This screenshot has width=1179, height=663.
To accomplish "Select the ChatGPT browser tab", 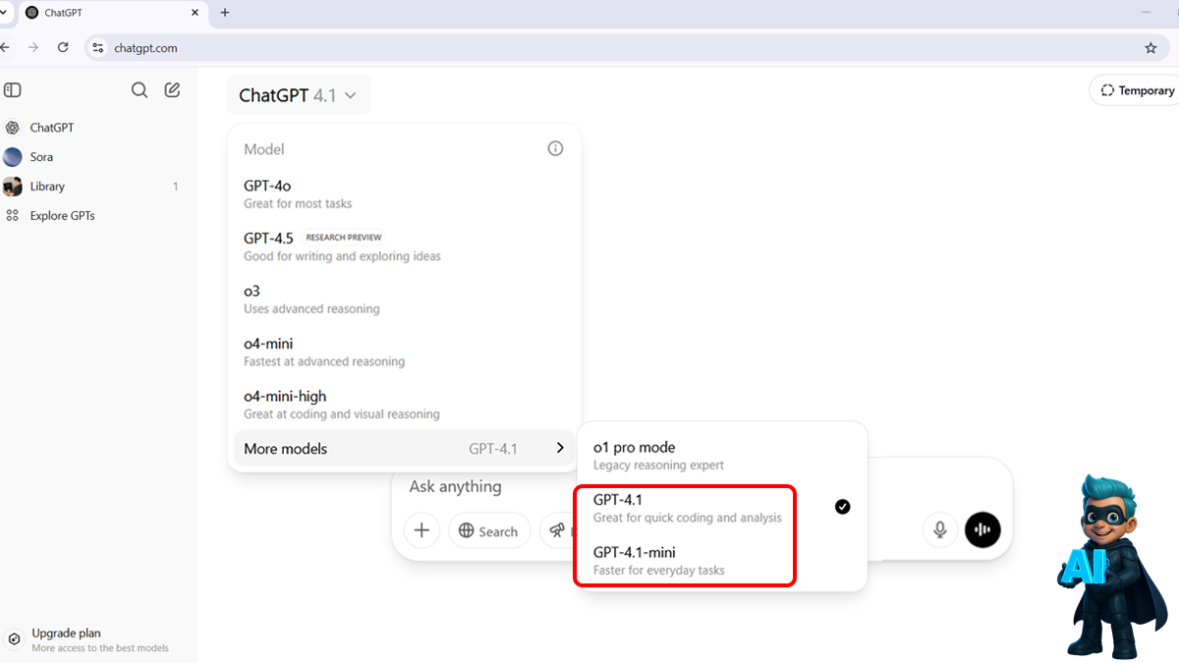I will tap(110, 13).
